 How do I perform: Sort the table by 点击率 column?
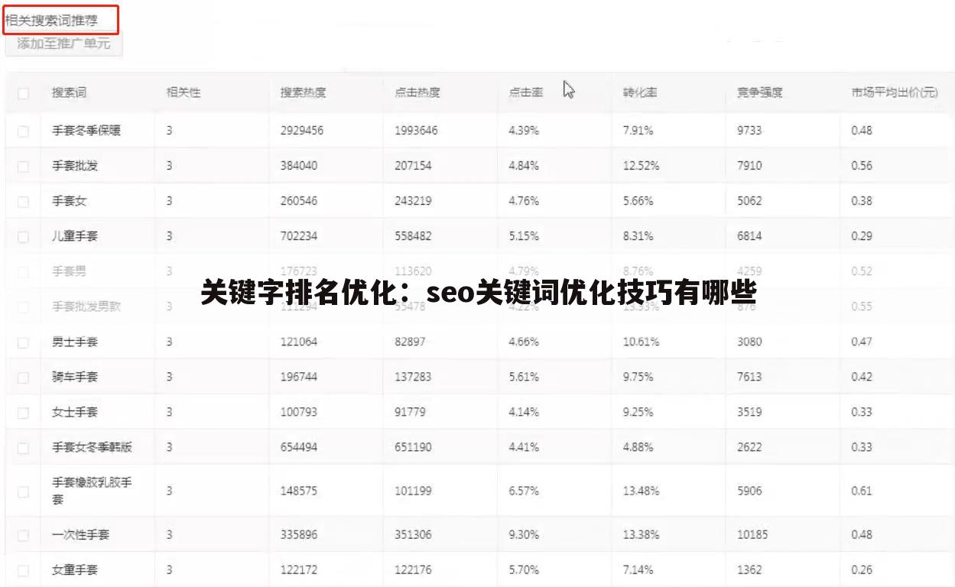click(x=526, y=92)
